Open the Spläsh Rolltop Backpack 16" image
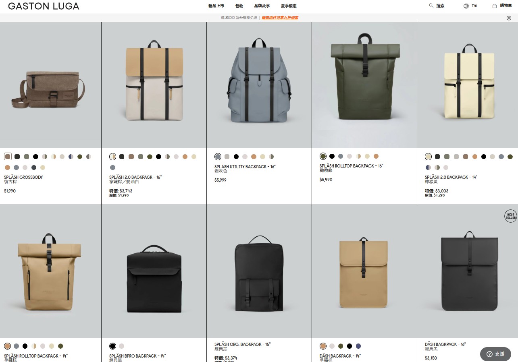This screenshot has height=362, width=518. [x=364, y=85]
